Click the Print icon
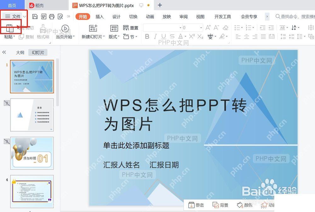Screen dimensions: 315x212 point(52,16)
